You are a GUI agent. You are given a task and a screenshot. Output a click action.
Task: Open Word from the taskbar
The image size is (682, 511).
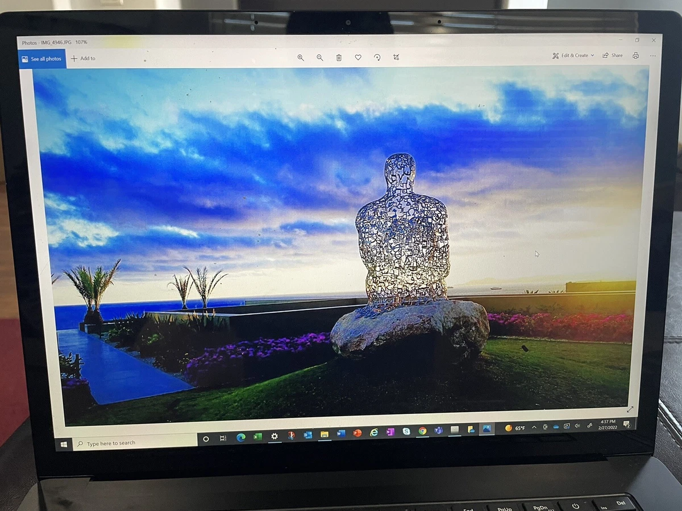click(x=341, y=434)
